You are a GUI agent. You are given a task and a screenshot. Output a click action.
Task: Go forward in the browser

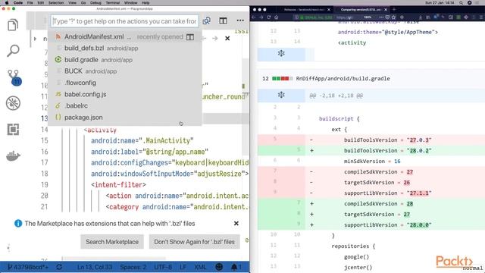click(x=261, y=17)
